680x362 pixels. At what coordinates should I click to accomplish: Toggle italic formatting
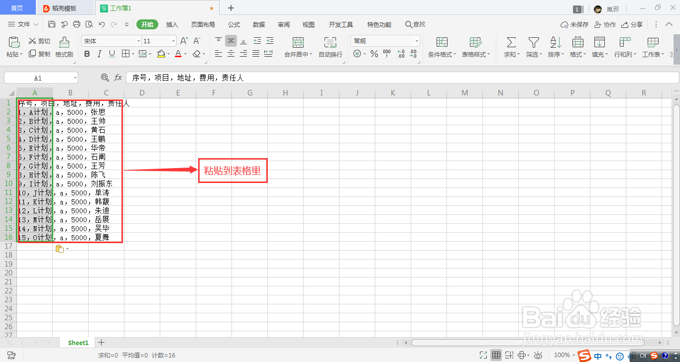[98, 53]
